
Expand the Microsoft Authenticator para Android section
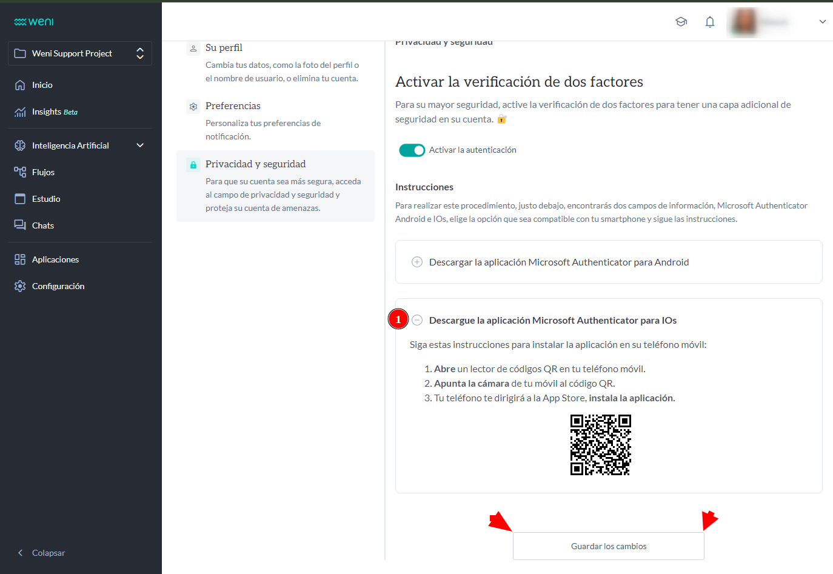tap(416, 262)
